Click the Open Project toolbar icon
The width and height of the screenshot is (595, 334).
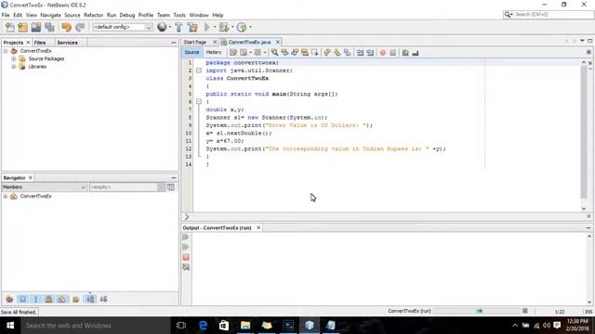pos(36,27)
